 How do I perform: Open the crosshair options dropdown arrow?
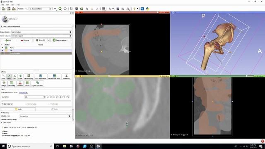pos(137,9)
